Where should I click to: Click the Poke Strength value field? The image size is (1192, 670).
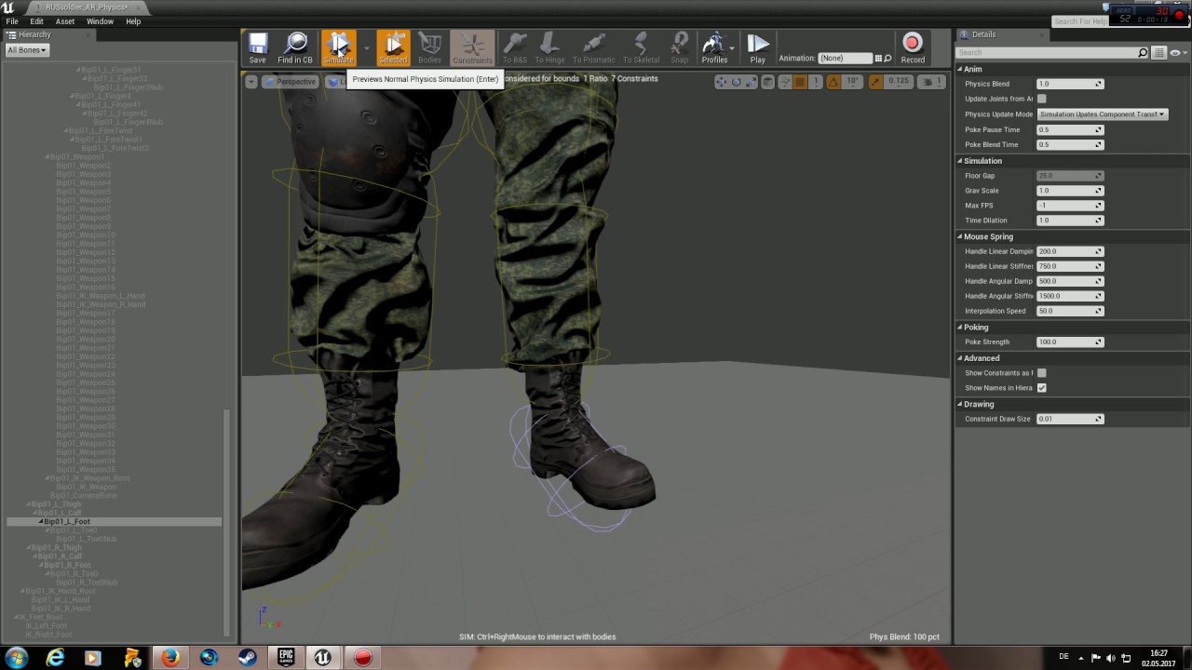coord(1070,342)
